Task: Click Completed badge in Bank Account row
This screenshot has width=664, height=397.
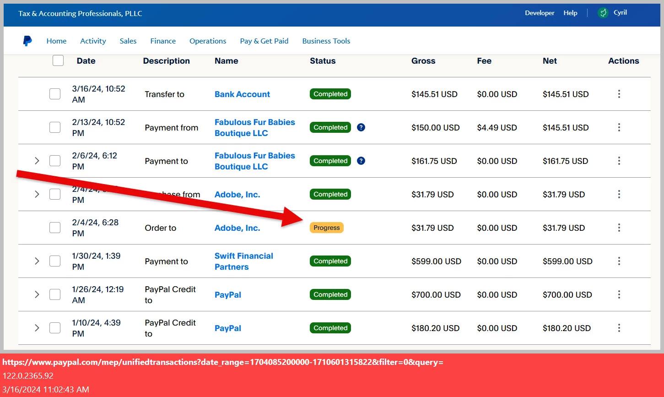Action: click(330, 94)
